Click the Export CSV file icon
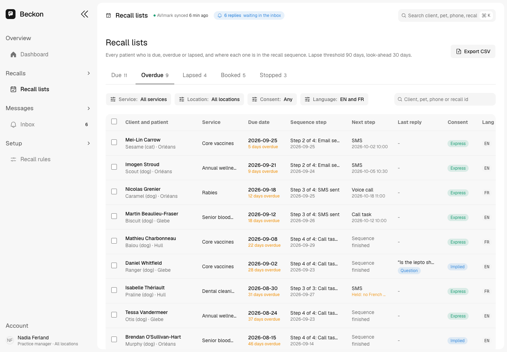 [459, 51]
